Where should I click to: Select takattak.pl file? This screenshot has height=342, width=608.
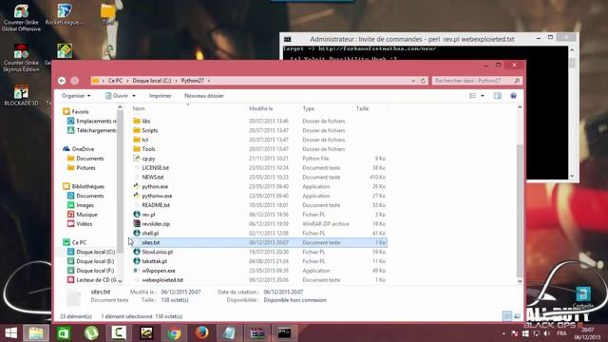click(154, 261)
